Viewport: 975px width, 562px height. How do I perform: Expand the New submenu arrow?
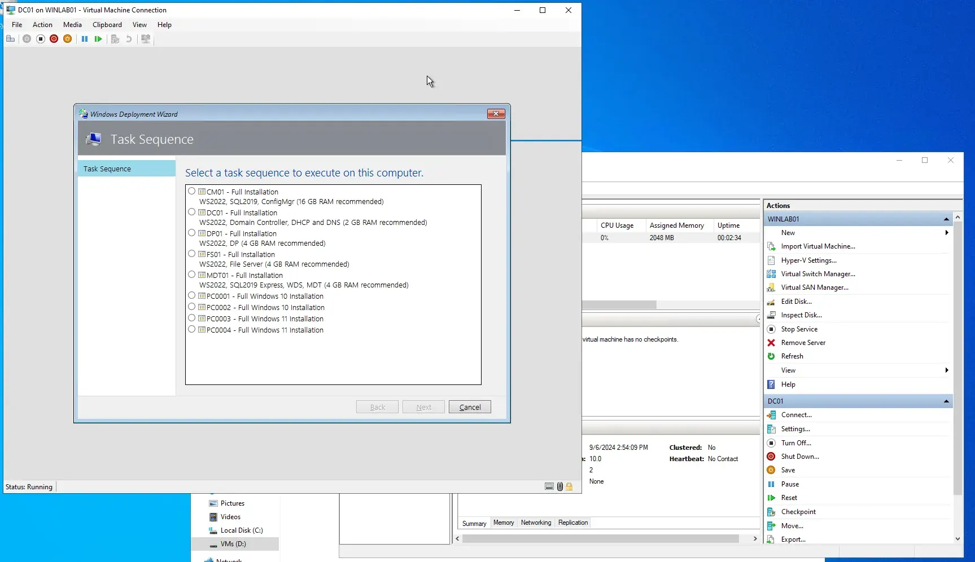click(947, 233)
